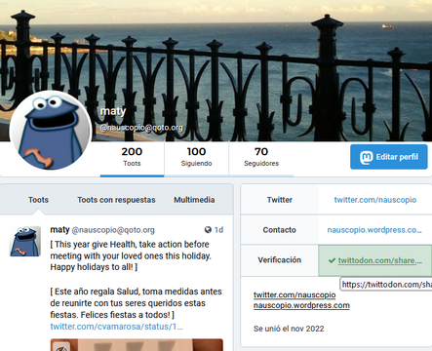This screenshot has width=432, height=351.
Task: Click the Twitter field label
Action: [280, 200]
